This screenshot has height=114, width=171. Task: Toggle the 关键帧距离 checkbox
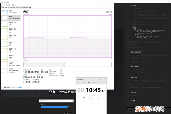(130, 96)
